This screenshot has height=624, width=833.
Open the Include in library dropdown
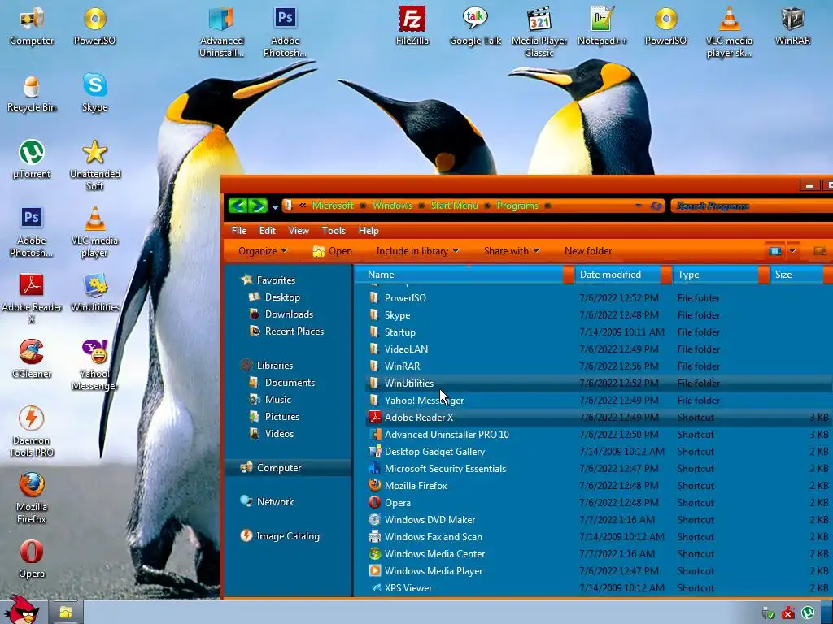pos(417,251)
